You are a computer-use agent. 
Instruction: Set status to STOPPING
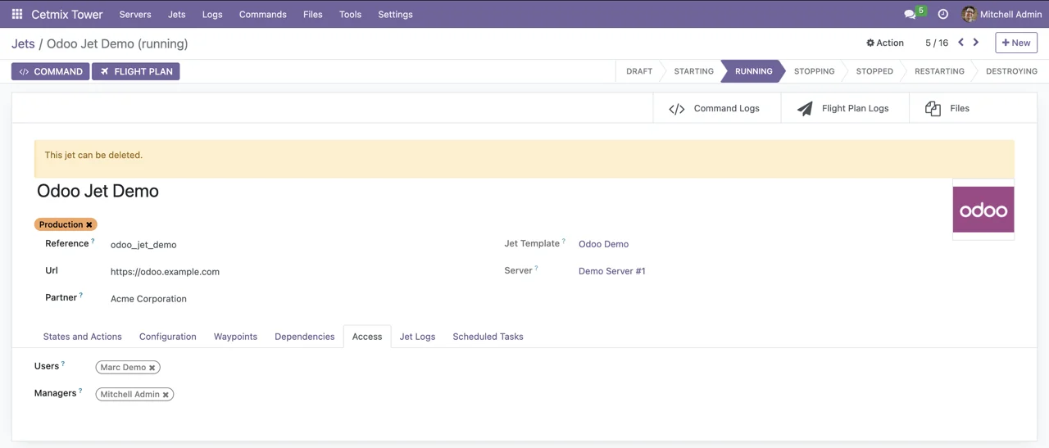814,71
